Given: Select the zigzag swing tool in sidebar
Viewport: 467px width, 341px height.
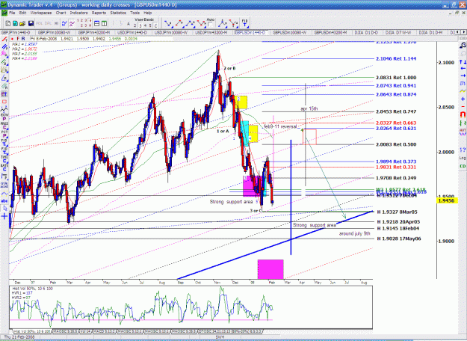Looking at the screenshot, I should pos(4,110).
